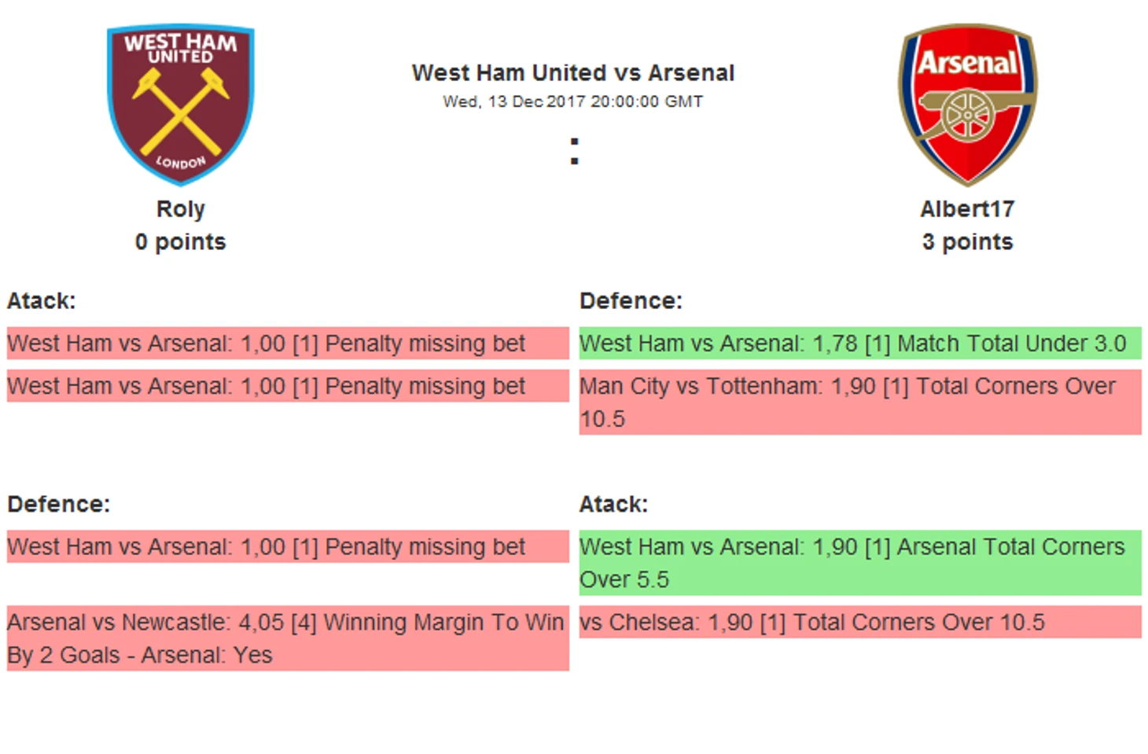Image resolution: width=1148 pixels, height=754 pixels.
Task: Click first Penalty missing bet under Atack
Action: coord(288,344)
